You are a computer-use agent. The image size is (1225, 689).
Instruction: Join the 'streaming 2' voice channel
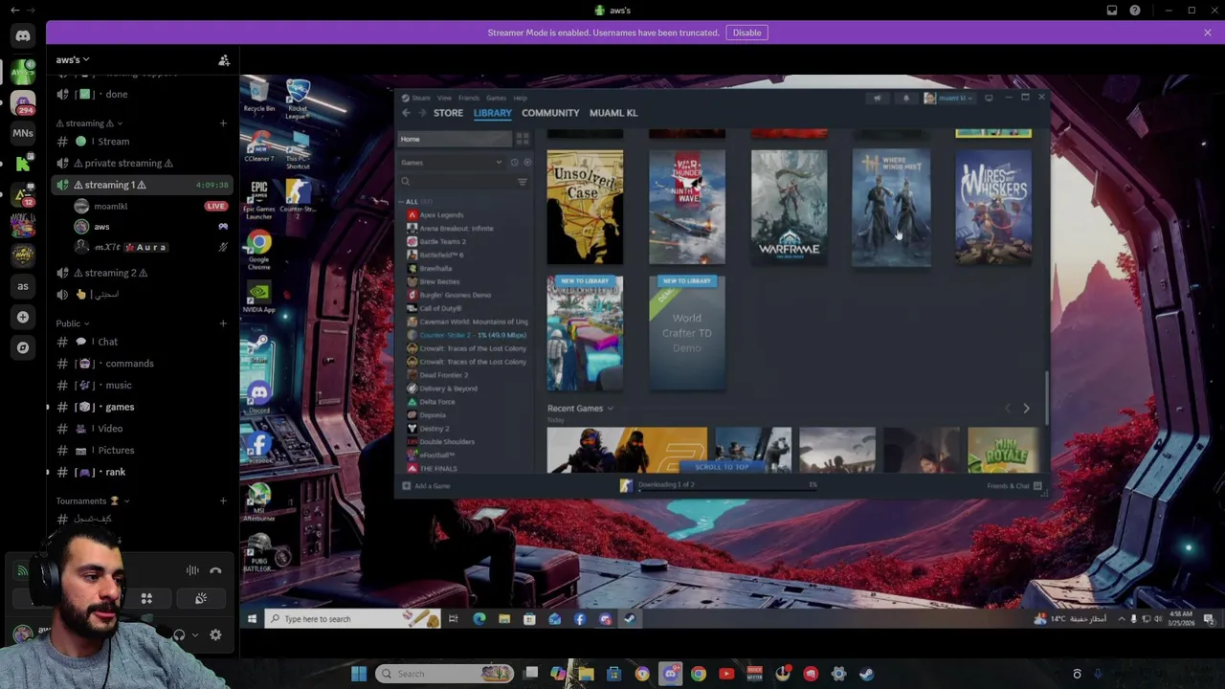point(111,273)
